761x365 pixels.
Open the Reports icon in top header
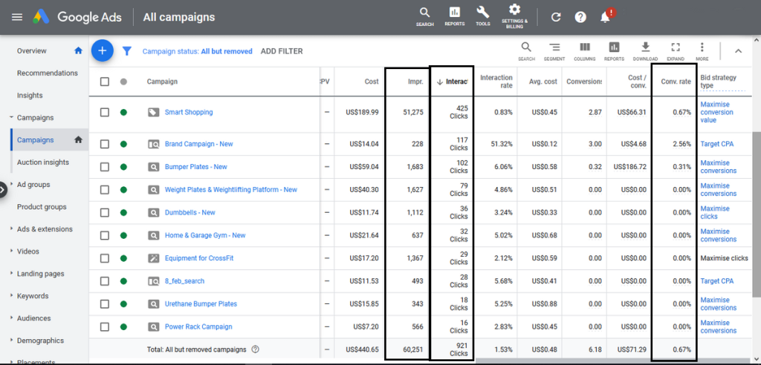coord(454,16)
